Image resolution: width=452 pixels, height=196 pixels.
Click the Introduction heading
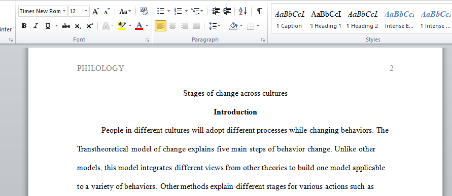(x=235, y=112)
